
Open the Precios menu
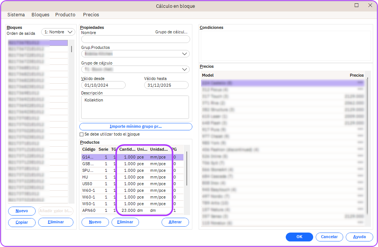coord(91,15)
